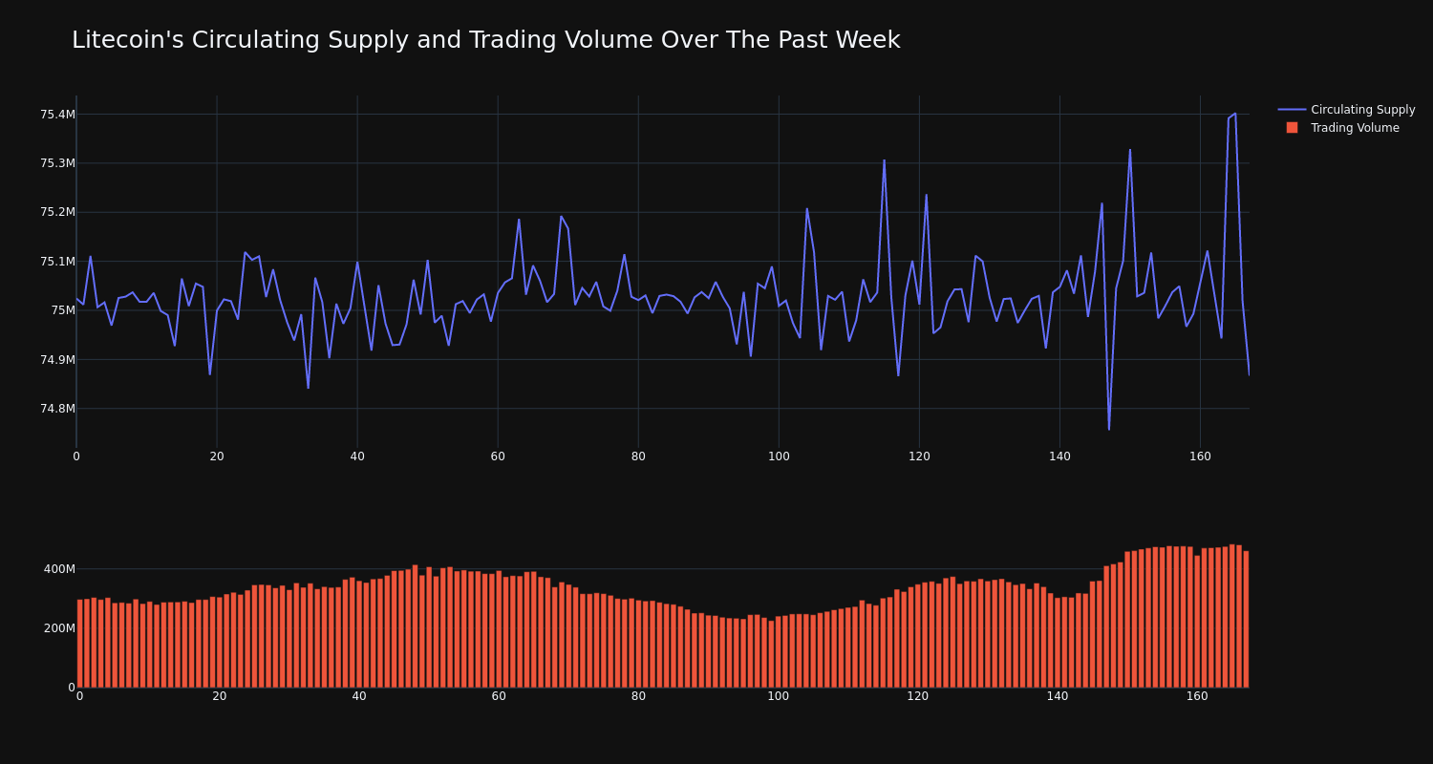Click the 75M y-axis label
The height and width of the screenshot is (764, 1433).
coord(63,310)
